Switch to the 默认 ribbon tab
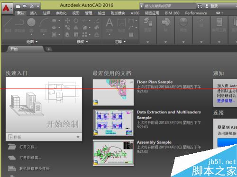The height and width of the screenshot is (177, 237). pos(21,13)
